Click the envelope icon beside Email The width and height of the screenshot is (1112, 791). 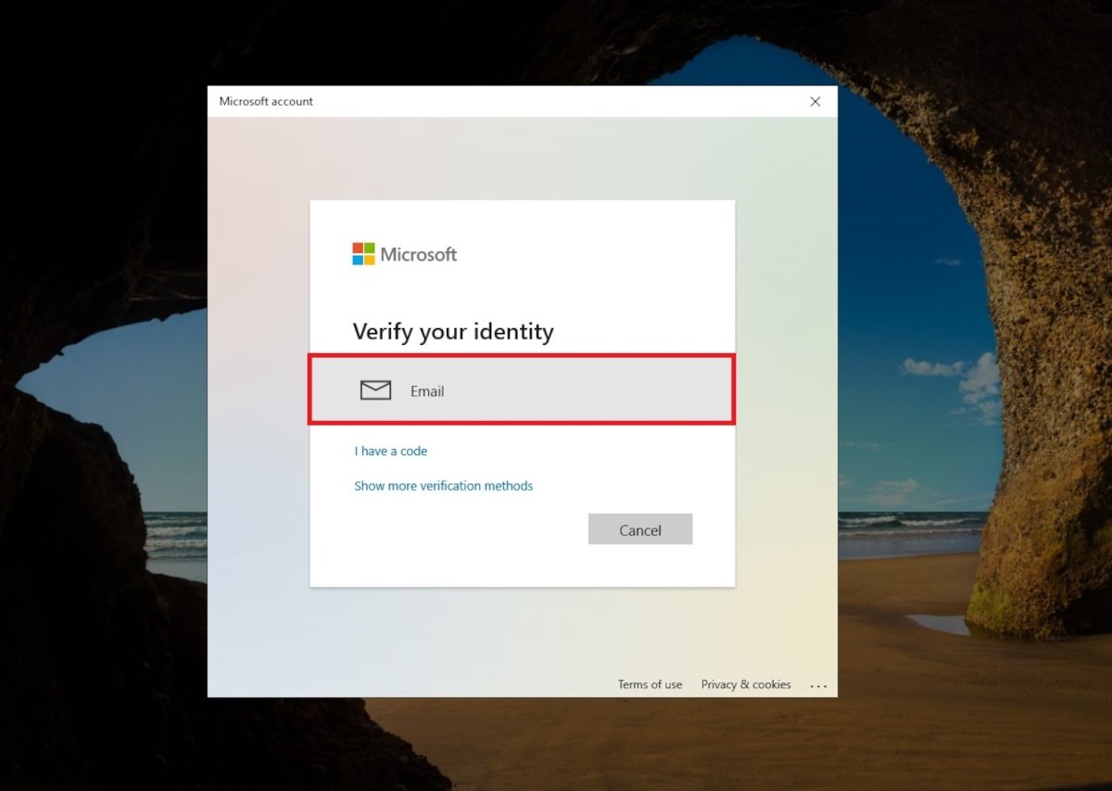(375, 390)
